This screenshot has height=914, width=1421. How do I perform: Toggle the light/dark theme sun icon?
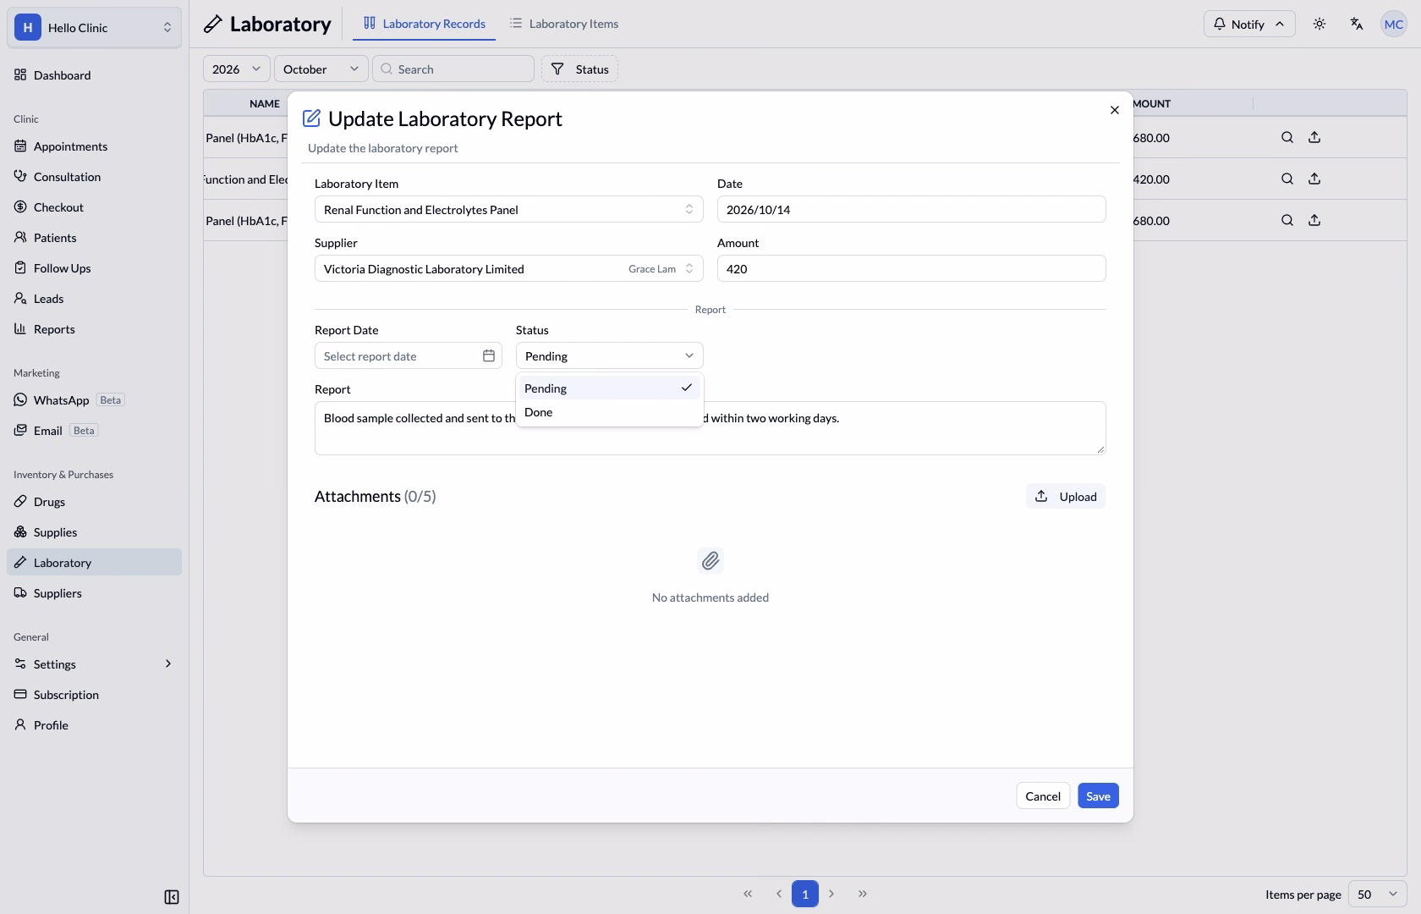(1319, 24)
